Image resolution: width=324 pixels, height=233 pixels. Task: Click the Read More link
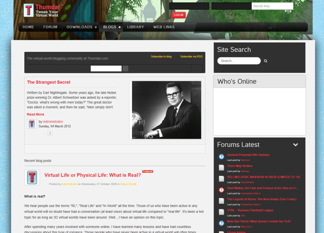tap(35, 114)
